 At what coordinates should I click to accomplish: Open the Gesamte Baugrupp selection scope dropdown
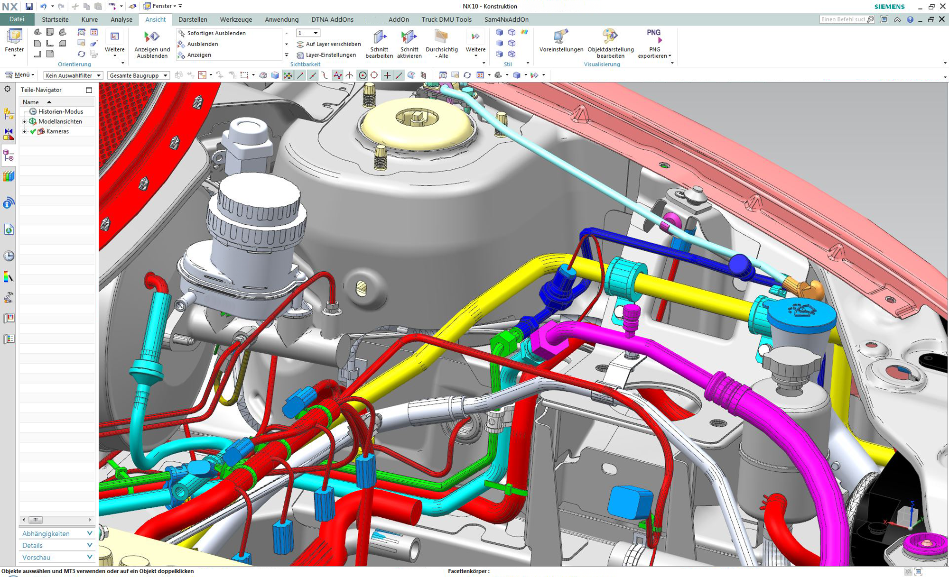pyautogui.click(x=166, y=75)
